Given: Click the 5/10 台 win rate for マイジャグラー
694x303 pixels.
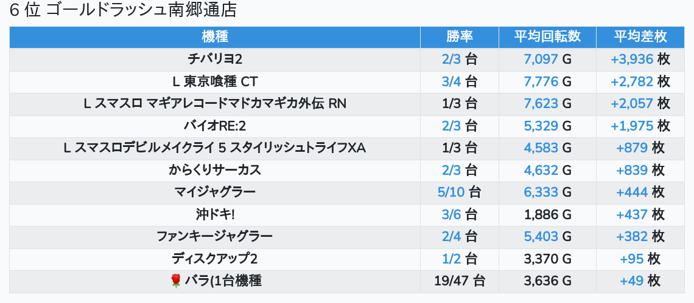Looking at the screenshot, I should point(460,192).
